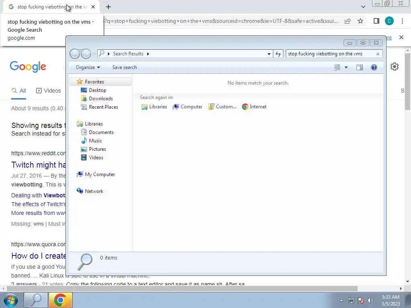Switch to Chrome from the taskbar
The height and width of the screenshot is (308, 411).
(60, 300)
